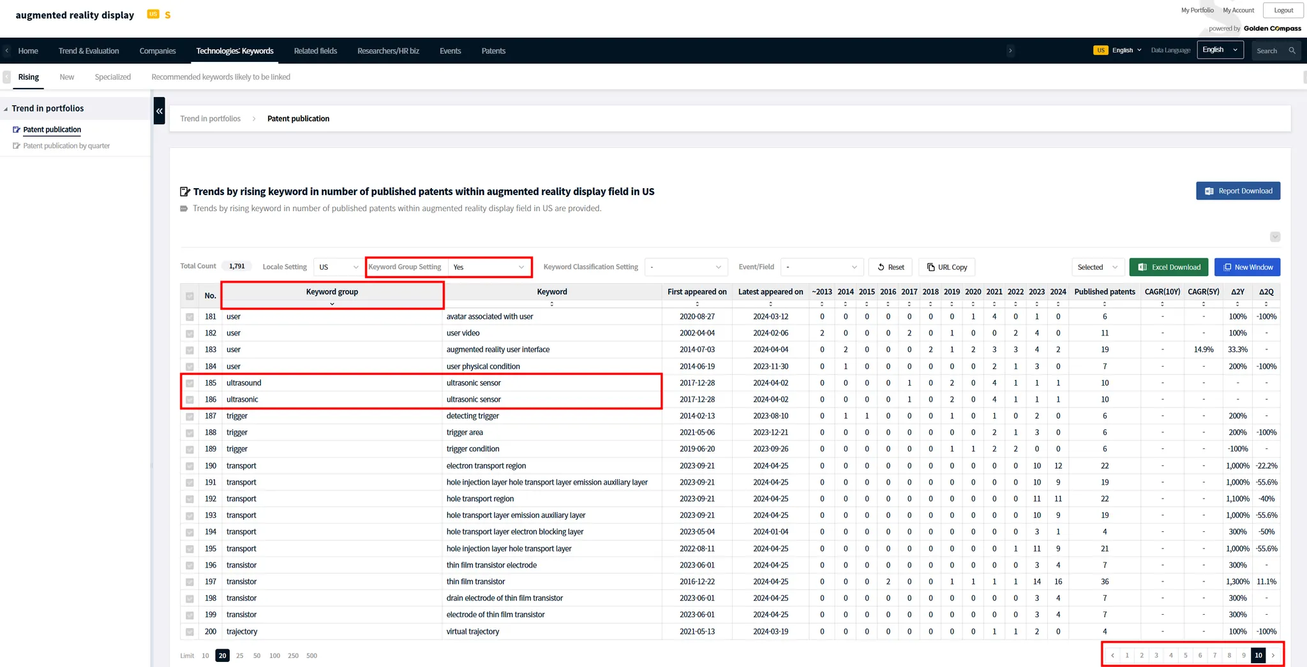This screenshot has width=1307, height=667.
Task: Set row limit to 50
Action: pyautogui.click(x=257, y=656)
